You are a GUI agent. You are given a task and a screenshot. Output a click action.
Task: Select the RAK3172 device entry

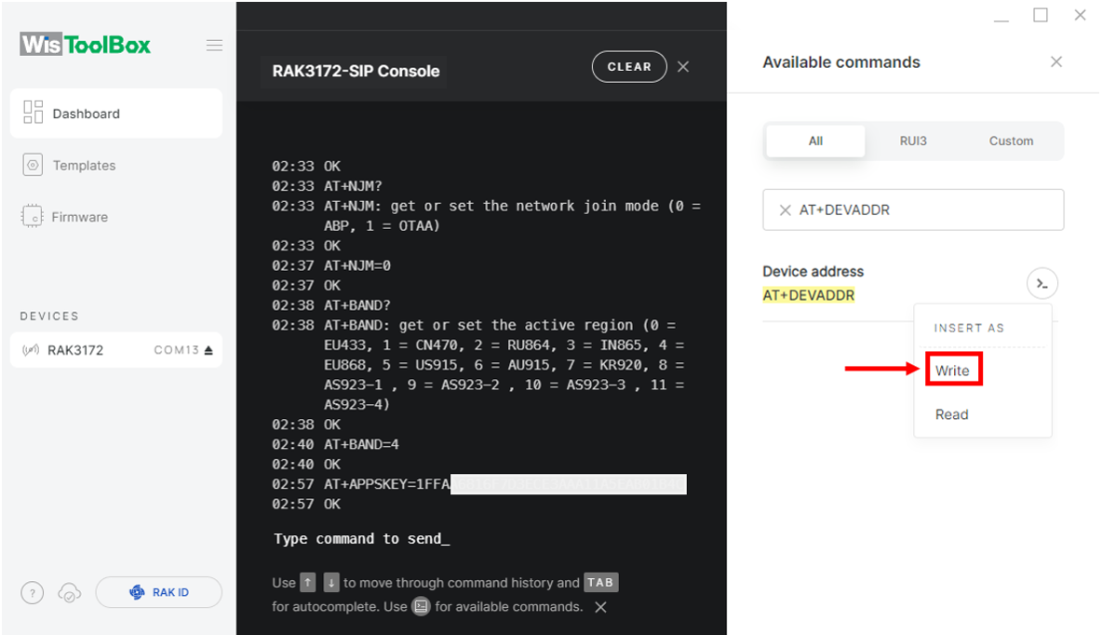[x=116, y=349]
